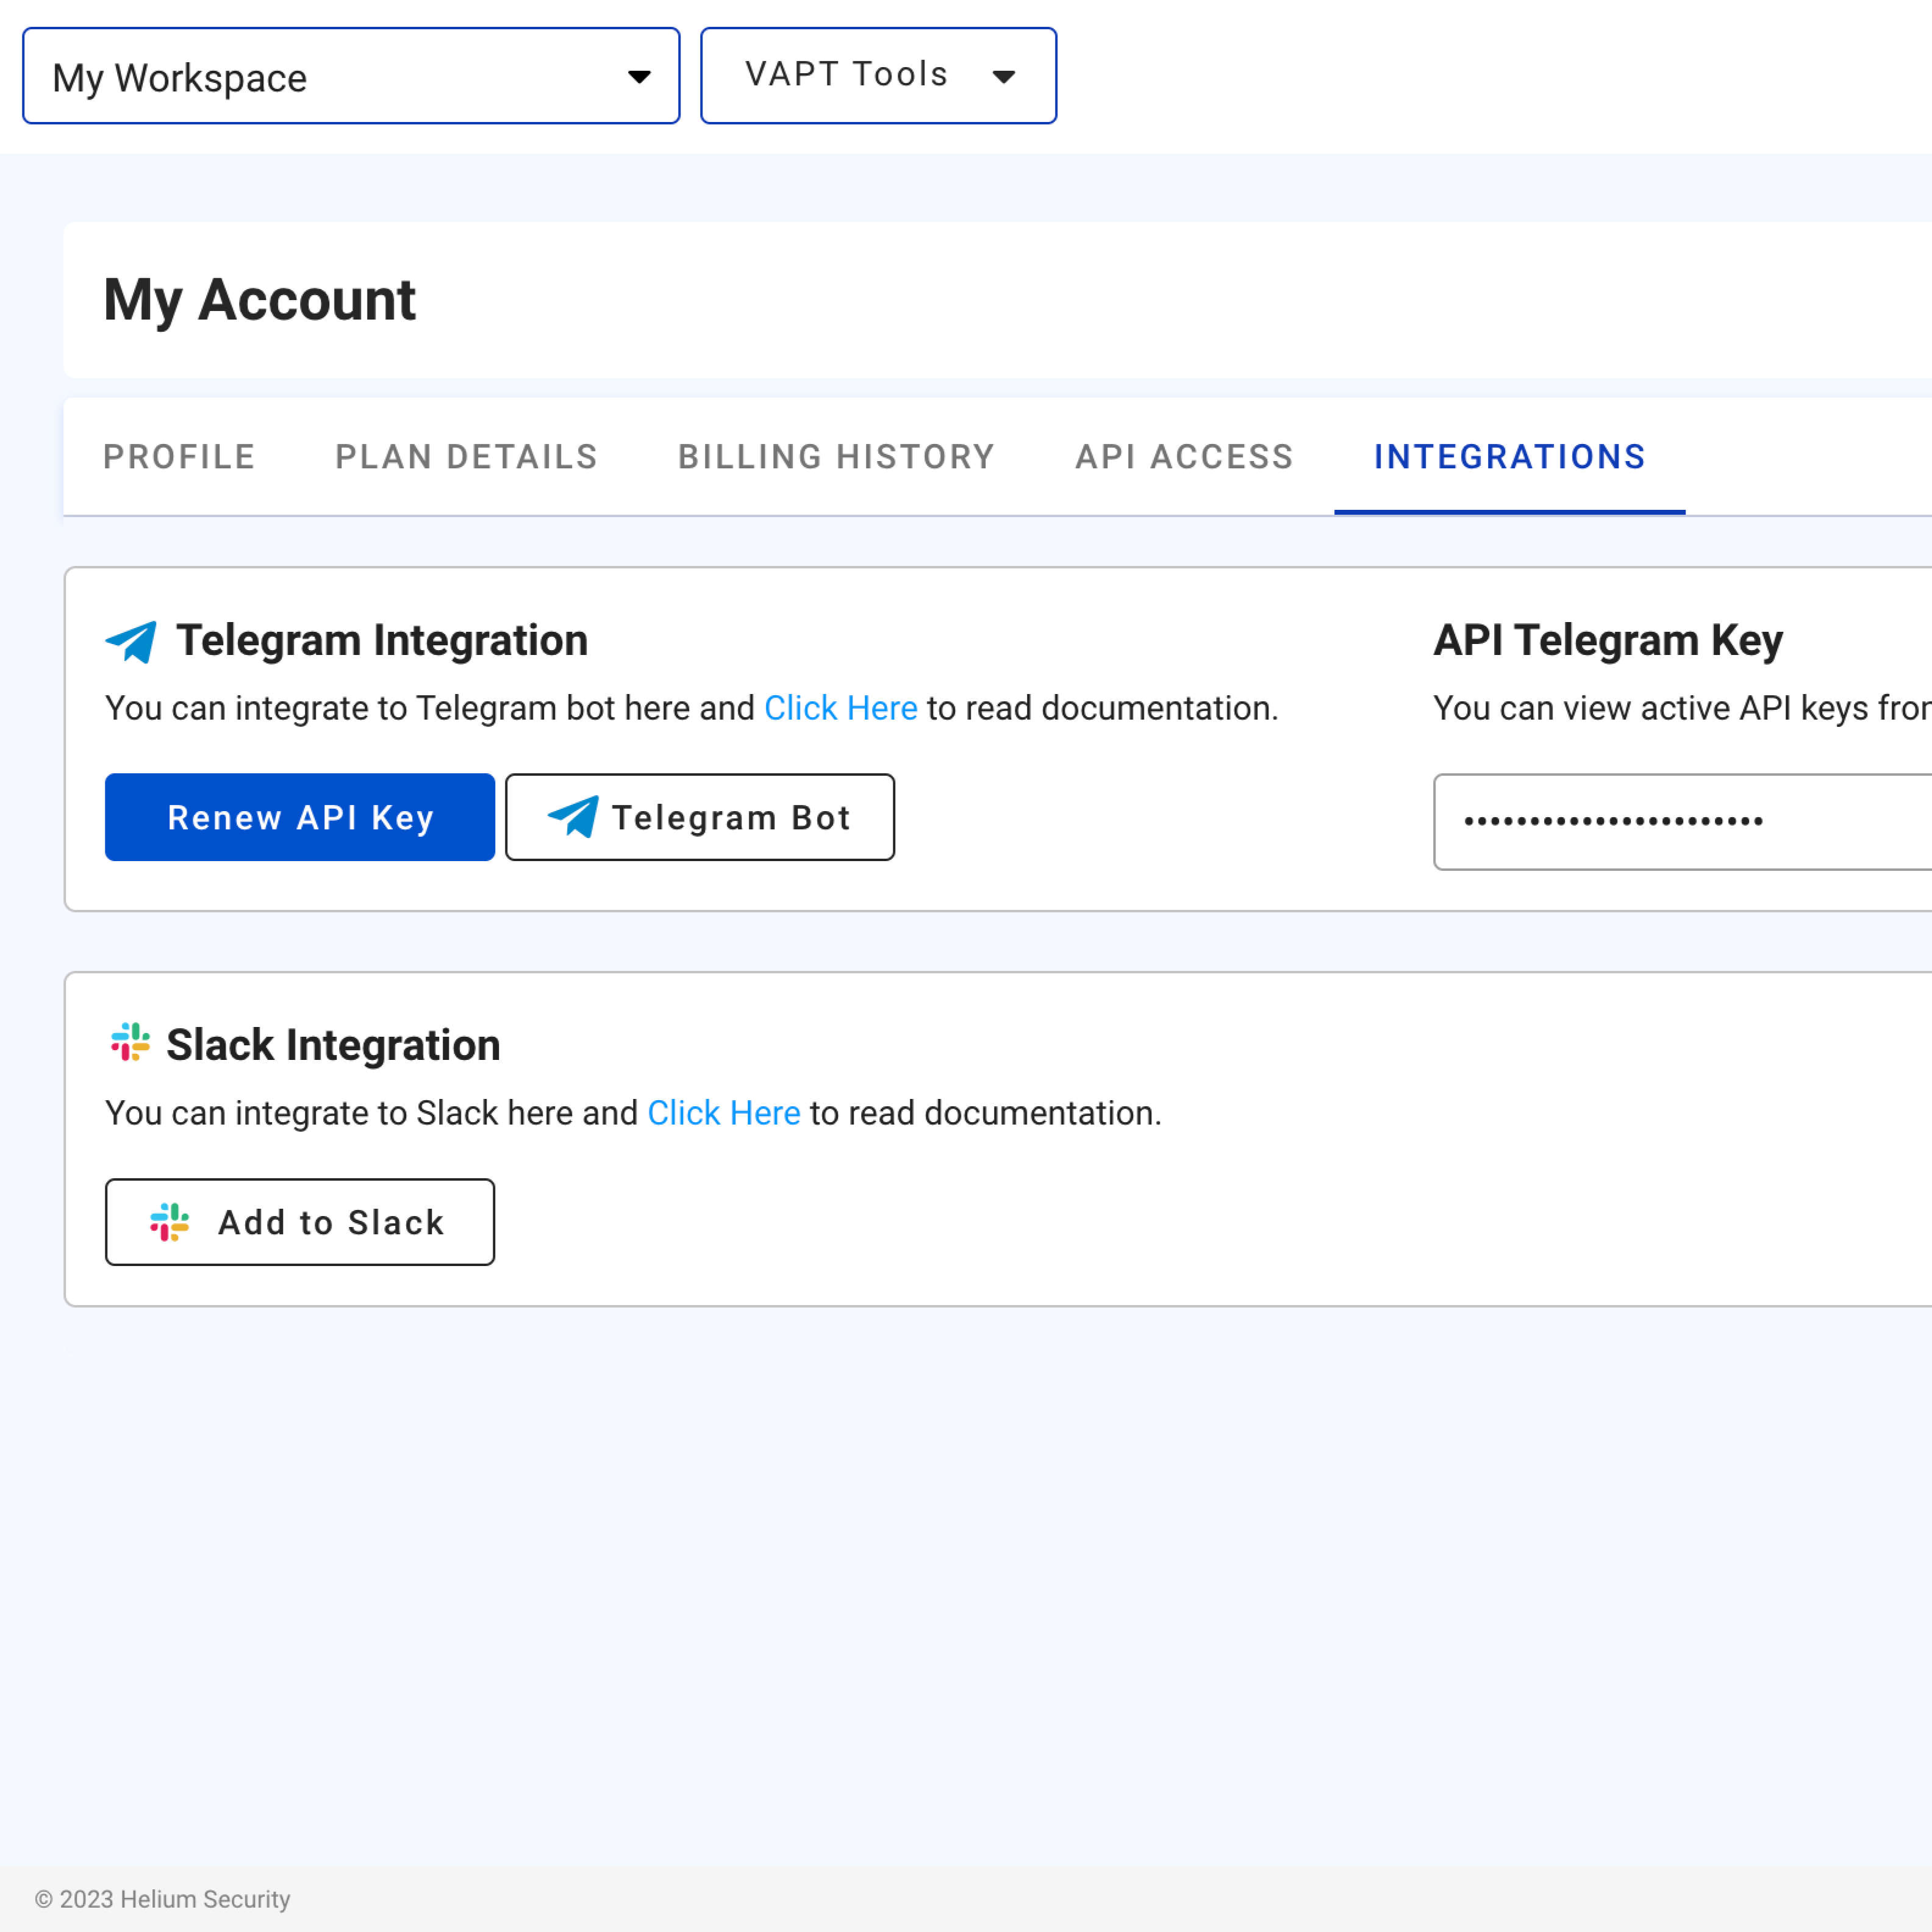Viewport: 1932px width, 1932px height.
Task: Click the My Workspace dropdown arrow
Action: pos(639,77)
